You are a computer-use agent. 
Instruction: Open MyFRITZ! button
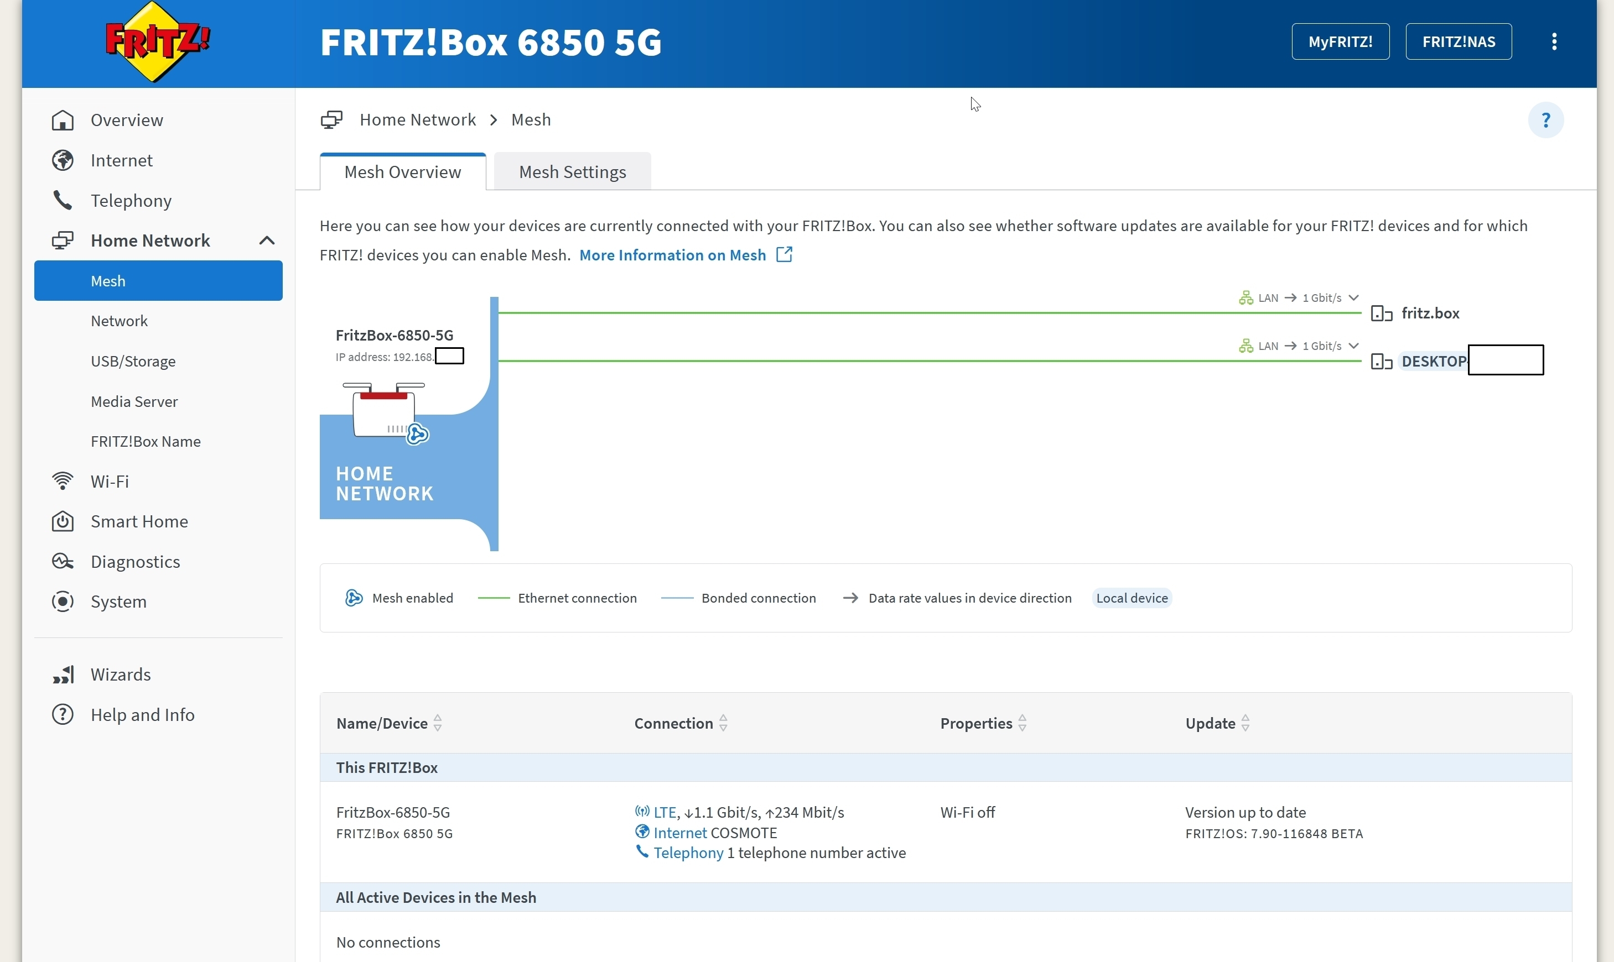click(x=1340, y=41)
